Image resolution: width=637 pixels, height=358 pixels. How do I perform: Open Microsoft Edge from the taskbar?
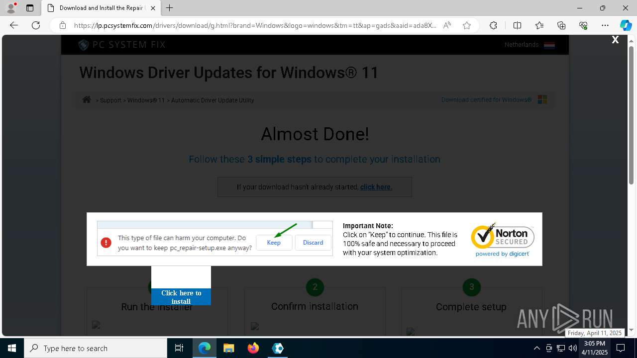(205, 348)
